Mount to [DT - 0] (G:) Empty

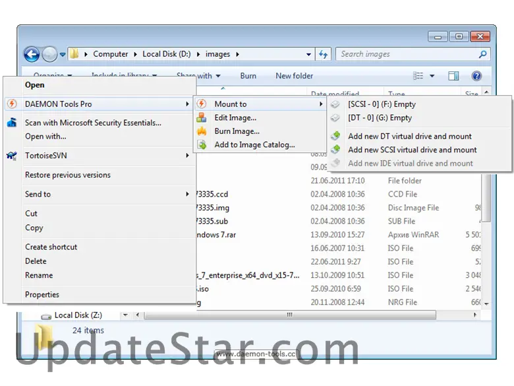click(380, 118)
